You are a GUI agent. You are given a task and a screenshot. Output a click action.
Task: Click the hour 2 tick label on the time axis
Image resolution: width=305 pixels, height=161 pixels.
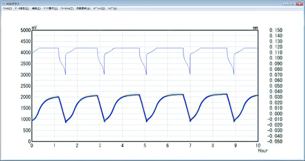tap(77, 145)
